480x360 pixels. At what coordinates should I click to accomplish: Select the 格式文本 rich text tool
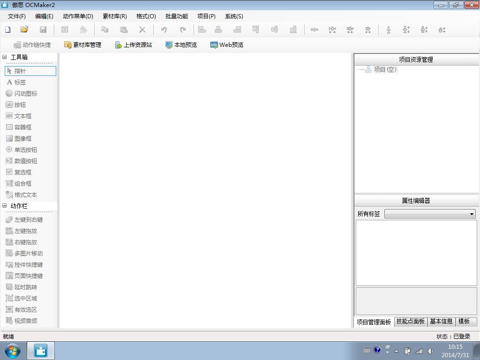coord(22,195)
